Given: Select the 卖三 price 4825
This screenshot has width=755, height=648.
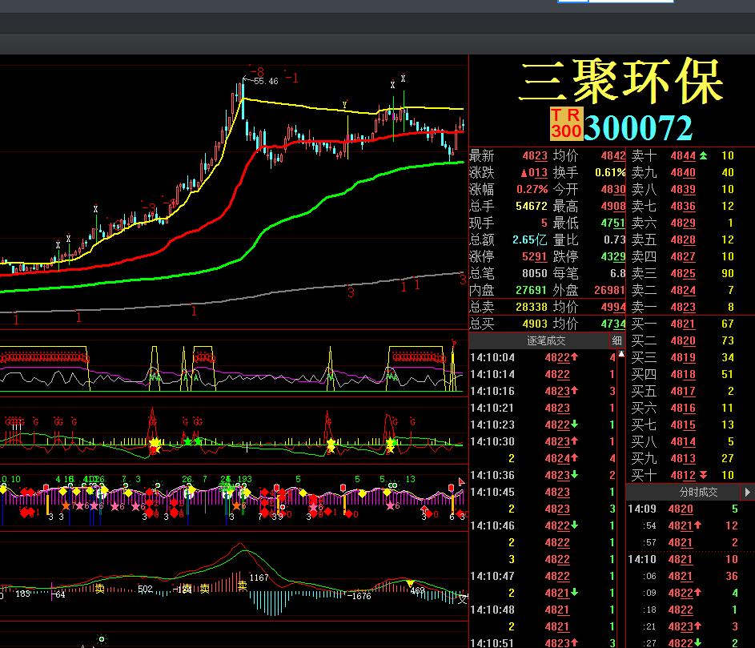Looking at the screenshot, I should (x=683, y=274).
